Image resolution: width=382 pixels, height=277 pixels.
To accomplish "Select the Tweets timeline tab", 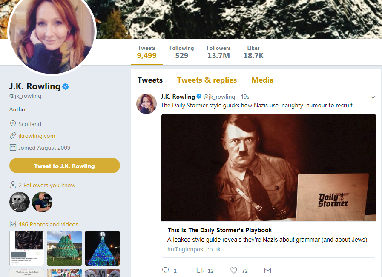I will pos(150,80).
